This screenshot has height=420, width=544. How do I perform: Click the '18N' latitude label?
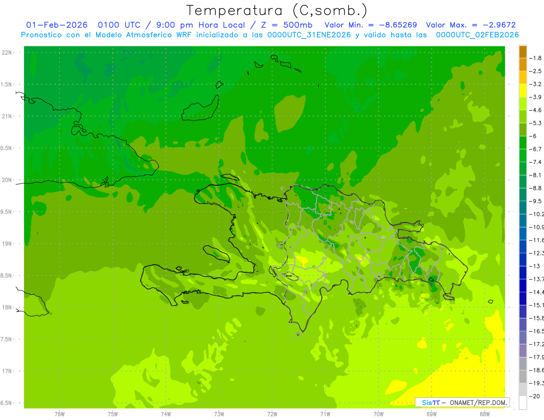click(x=8, y=307)
